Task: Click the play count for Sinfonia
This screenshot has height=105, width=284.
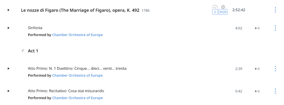Action: click(257, 28)
